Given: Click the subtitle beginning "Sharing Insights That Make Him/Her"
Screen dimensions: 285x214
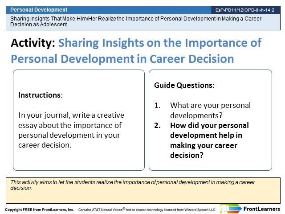Looking at the screenshot, I should pyautogui.click(x=136, y=21).
